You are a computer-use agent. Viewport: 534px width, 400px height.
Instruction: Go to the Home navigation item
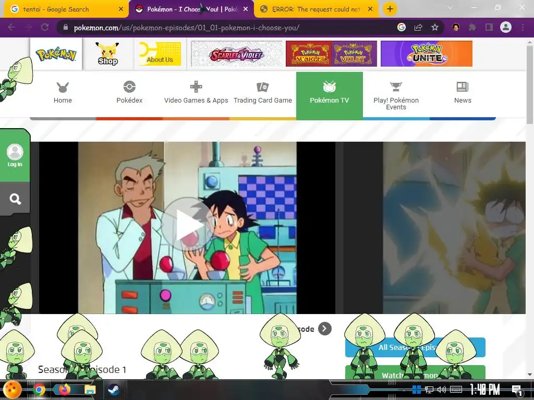pyautogui.click(x=63, y=93)
